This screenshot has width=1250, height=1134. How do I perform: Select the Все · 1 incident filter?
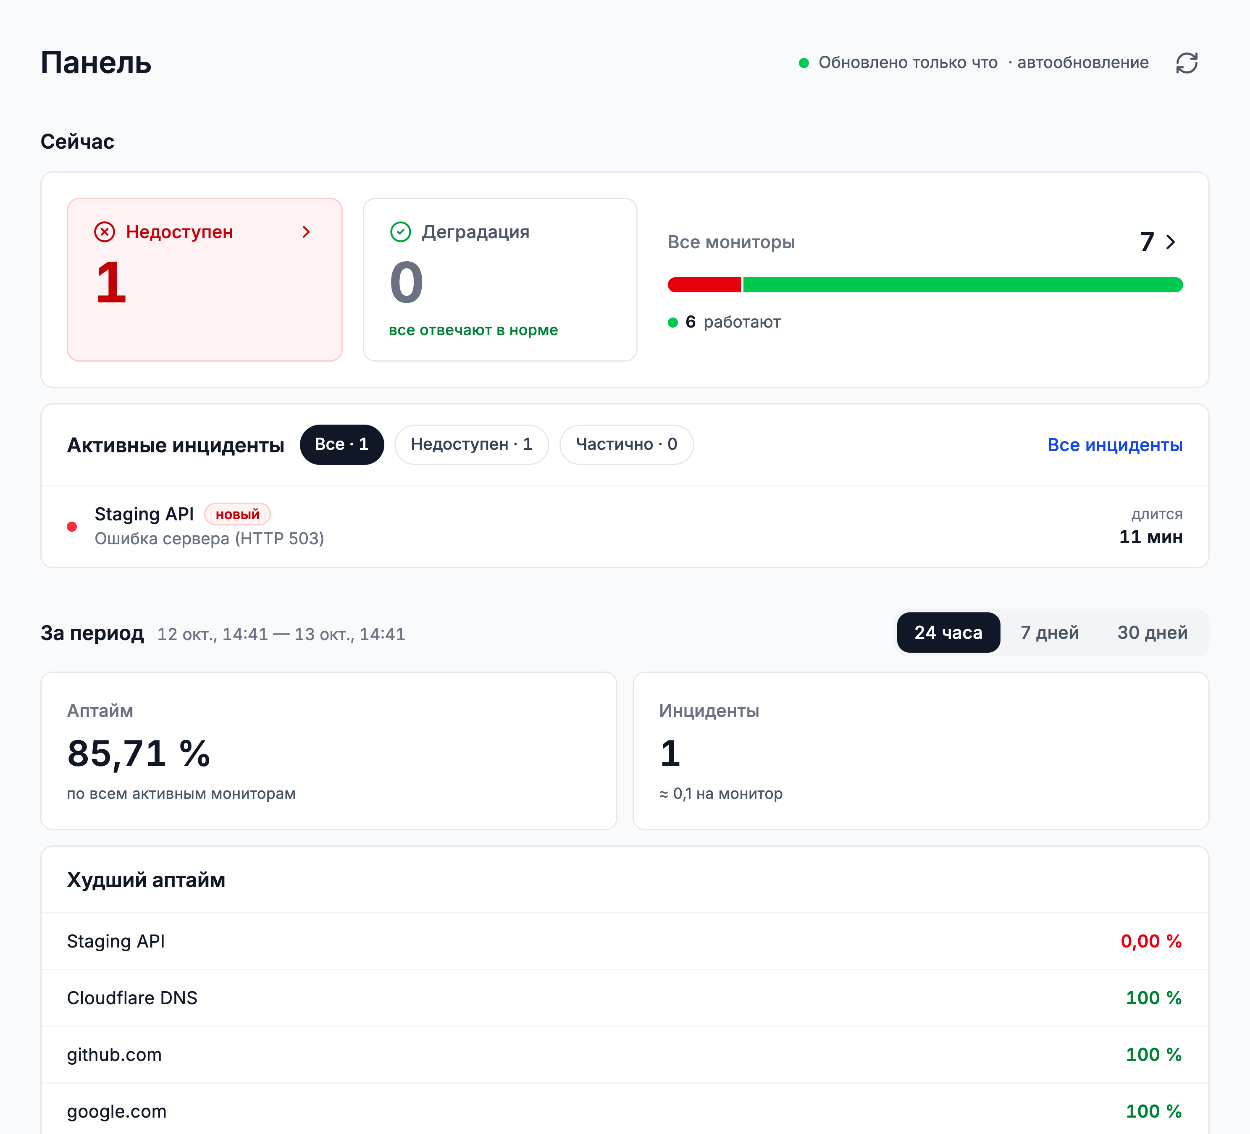341,444
